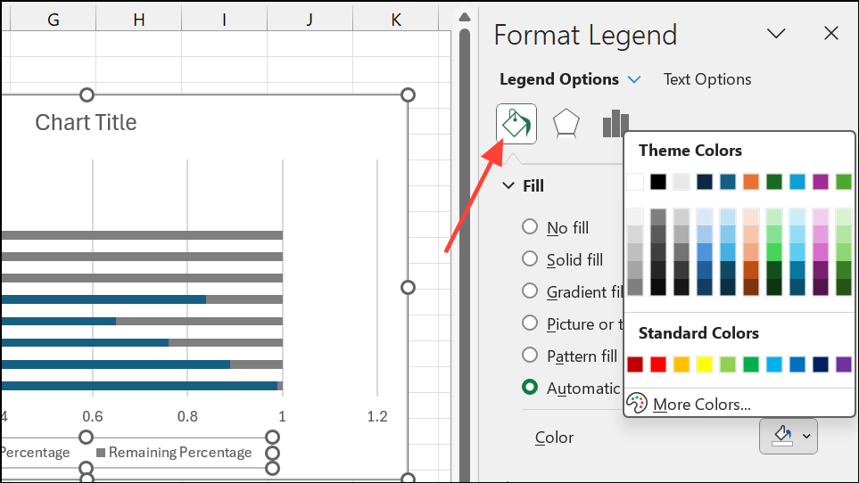Open the Fill & Line paint bucket tab

(516, 124)
